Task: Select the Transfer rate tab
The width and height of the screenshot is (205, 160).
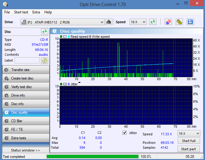Action: [x=26, y=70]
